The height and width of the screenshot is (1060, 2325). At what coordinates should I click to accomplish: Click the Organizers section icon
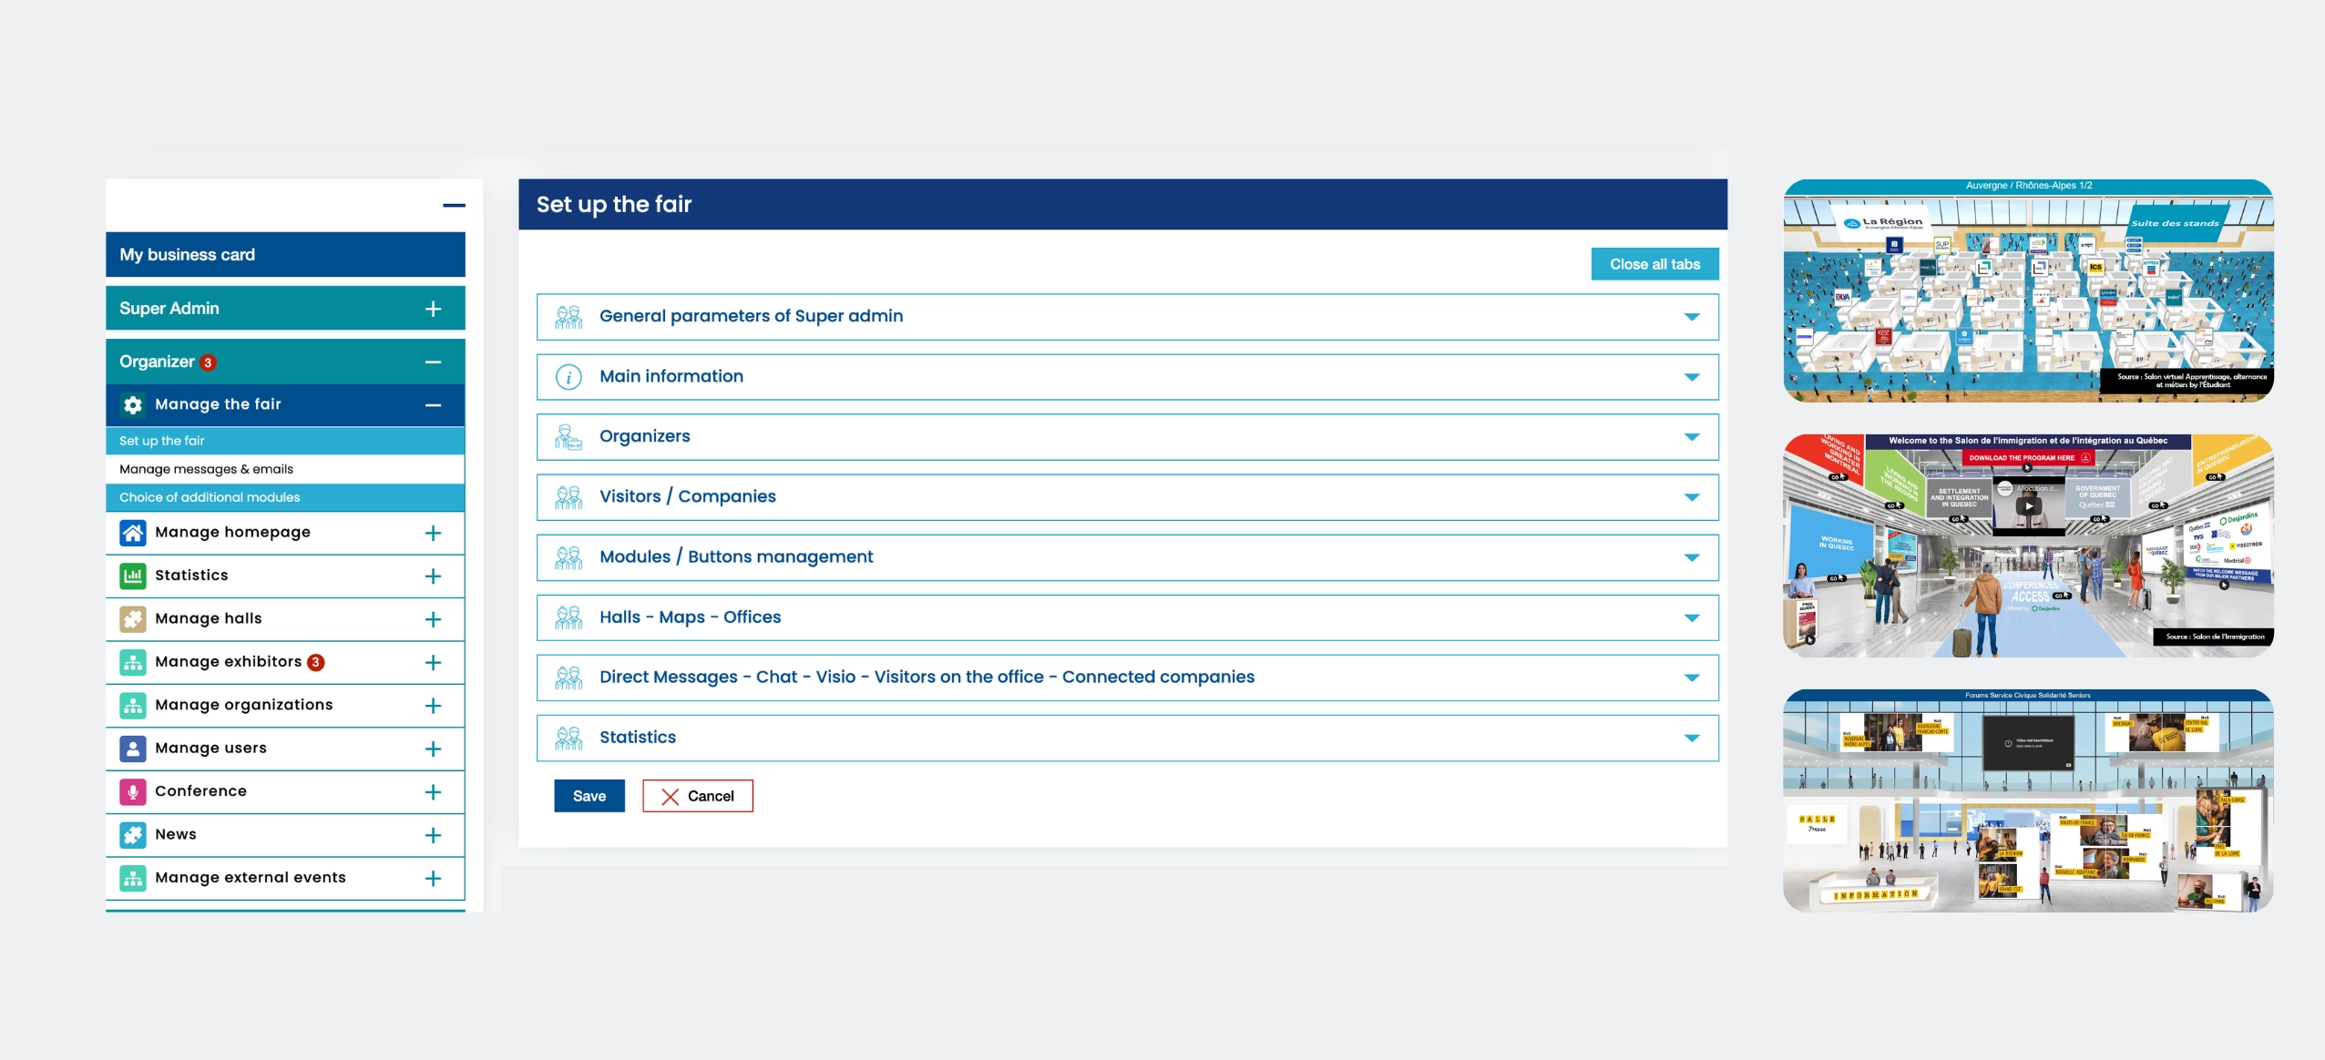(x=568, y=437)
